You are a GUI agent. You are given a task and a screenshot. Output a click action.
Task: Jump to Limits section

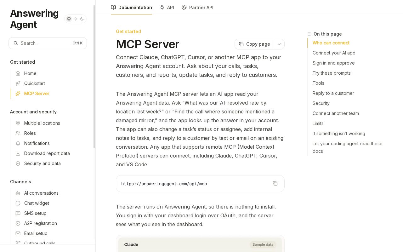pyautogui.click(x=318, y=123)
